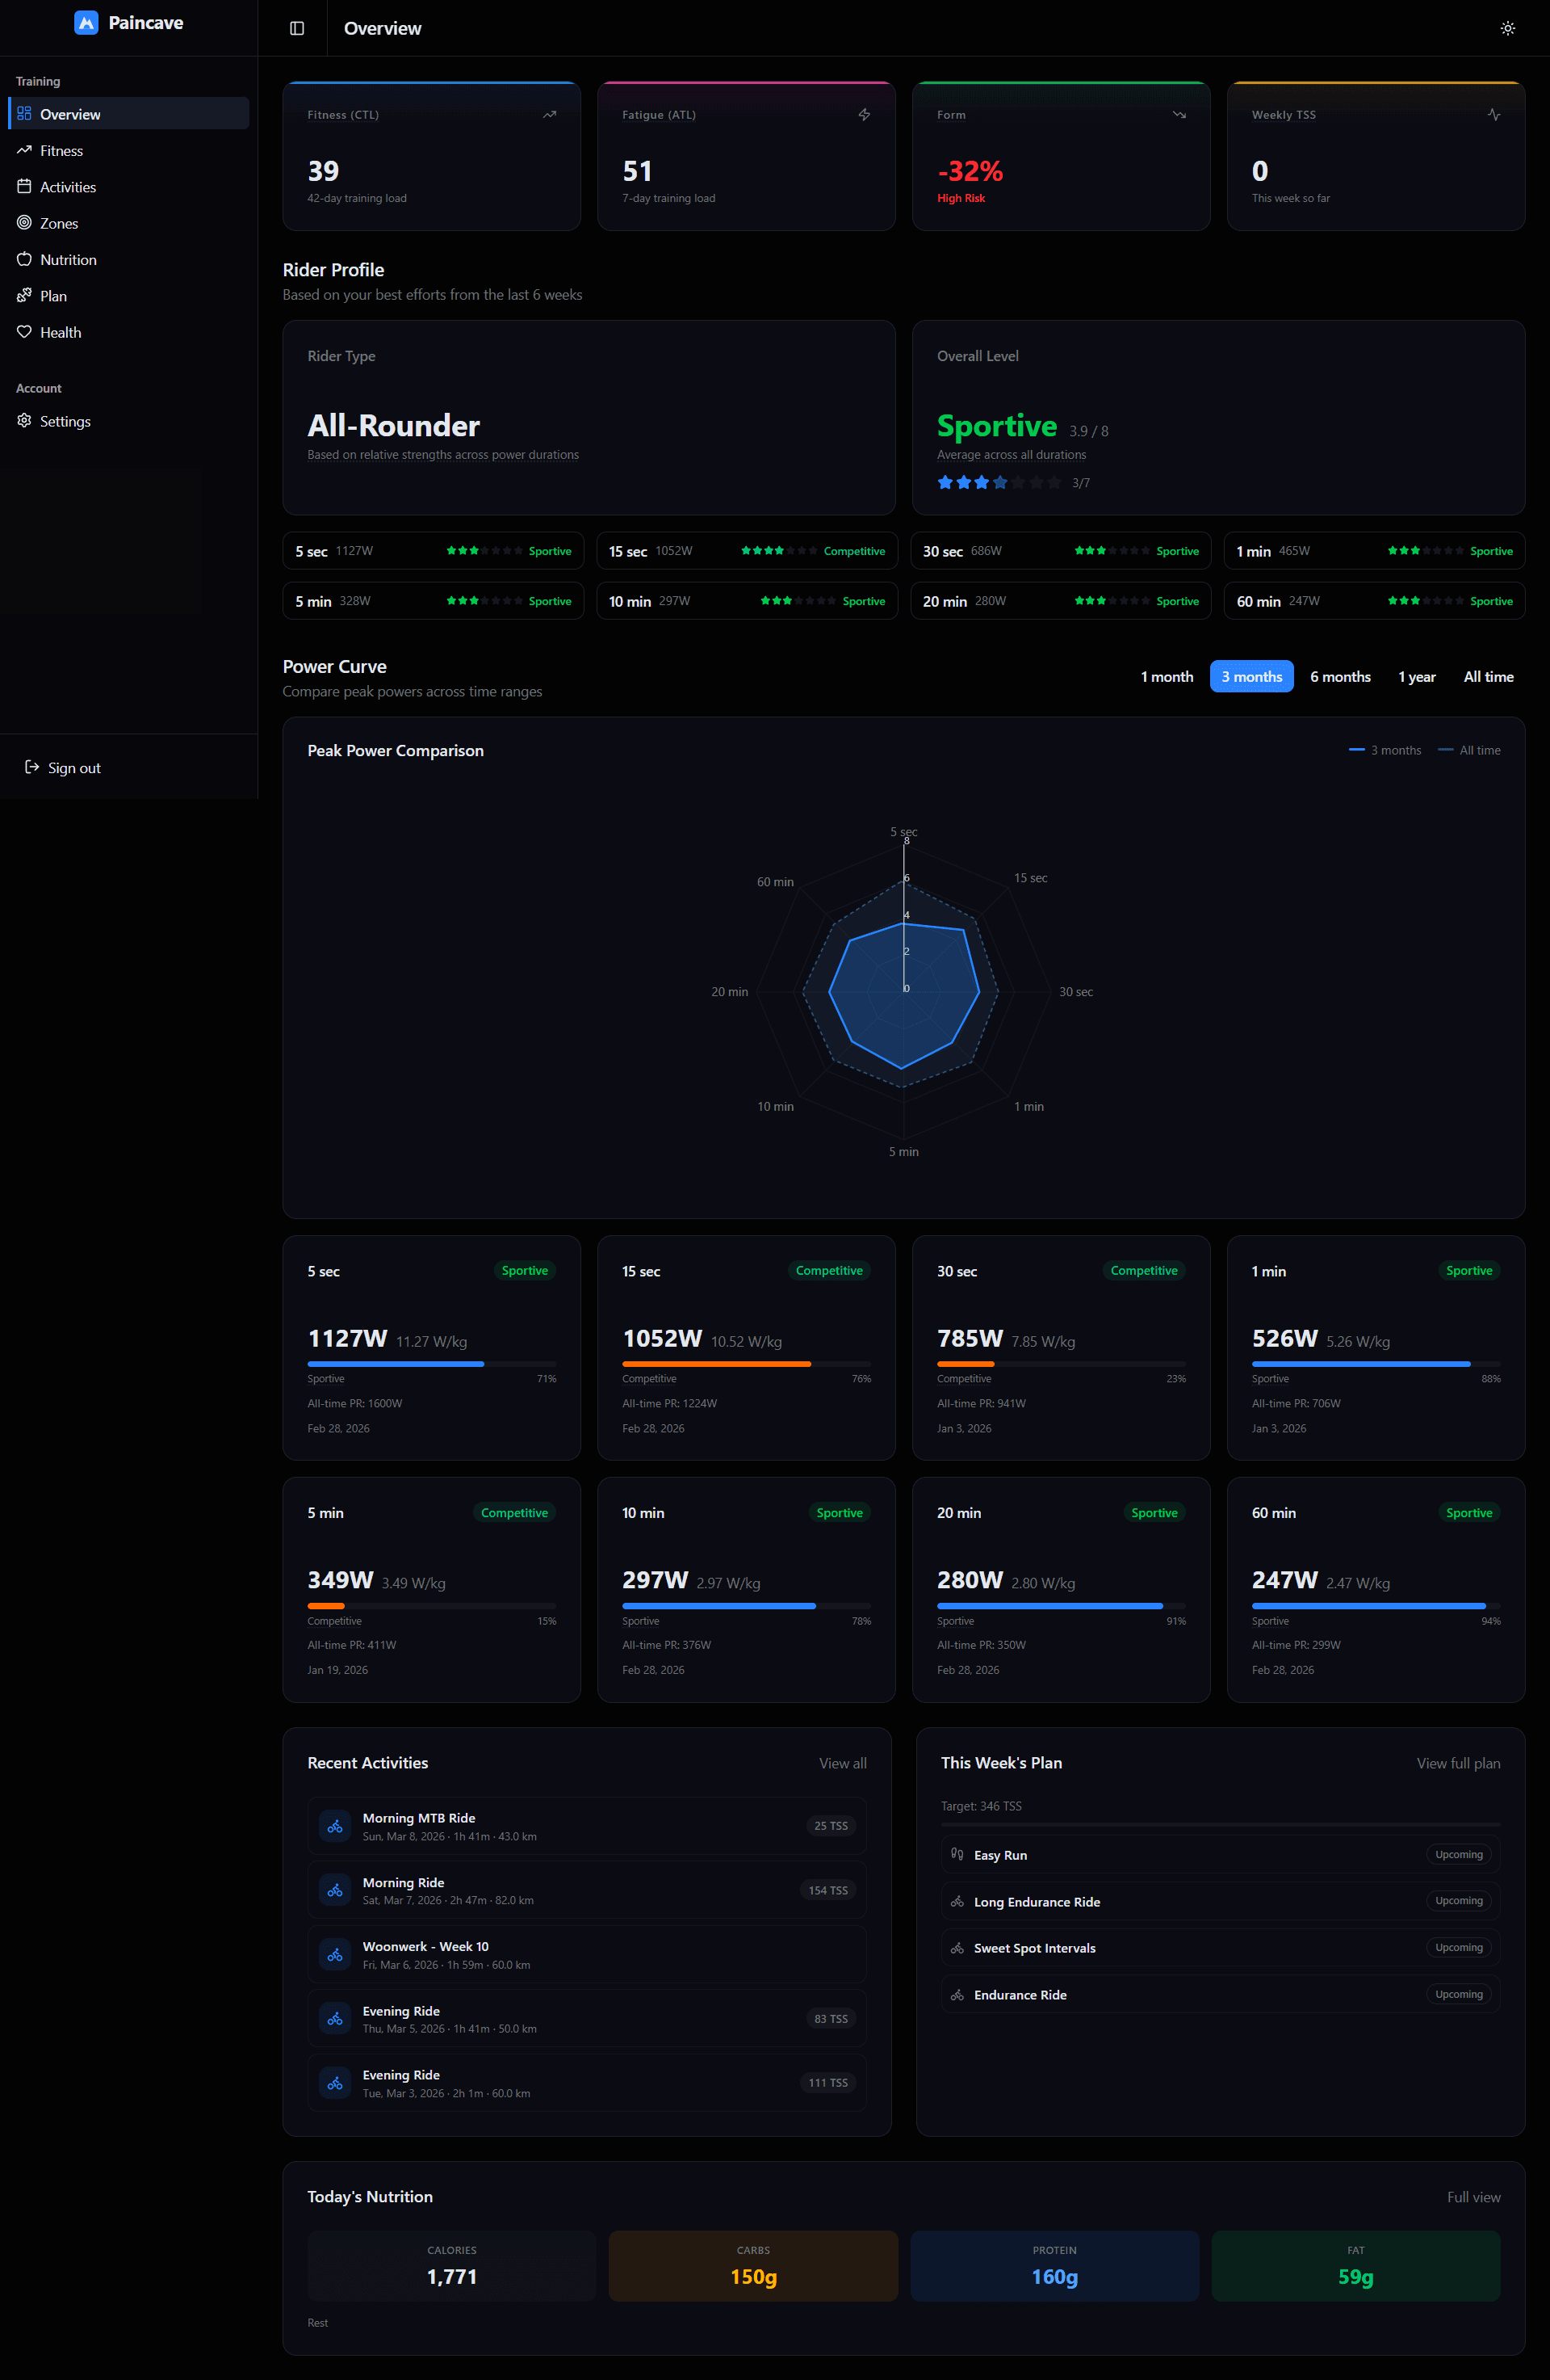Open View all under Recent Activities
Image resolution: width=1550 pixels, height=2380 pixels.
point(841,1763)
